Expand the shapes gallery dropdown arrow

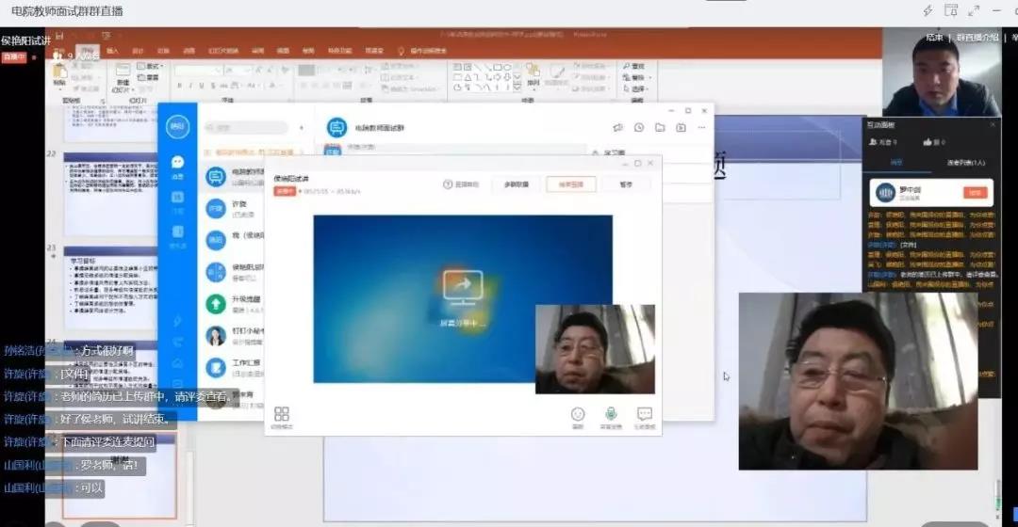(517, 87)
